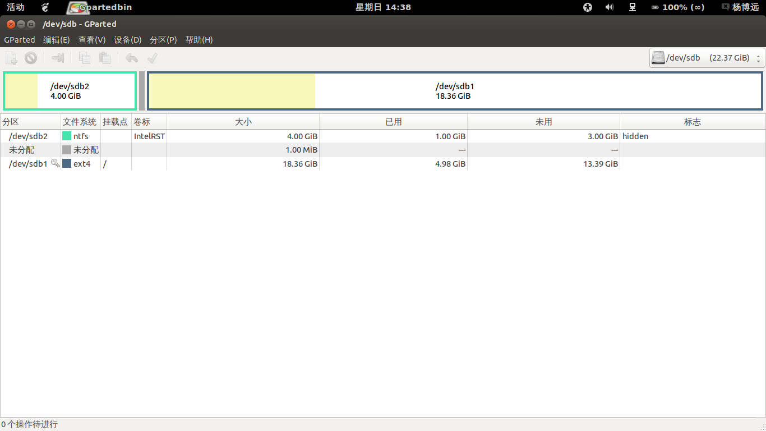
Task: Select the 未分配 row name in partition list
Action: [x=22, y=150]
